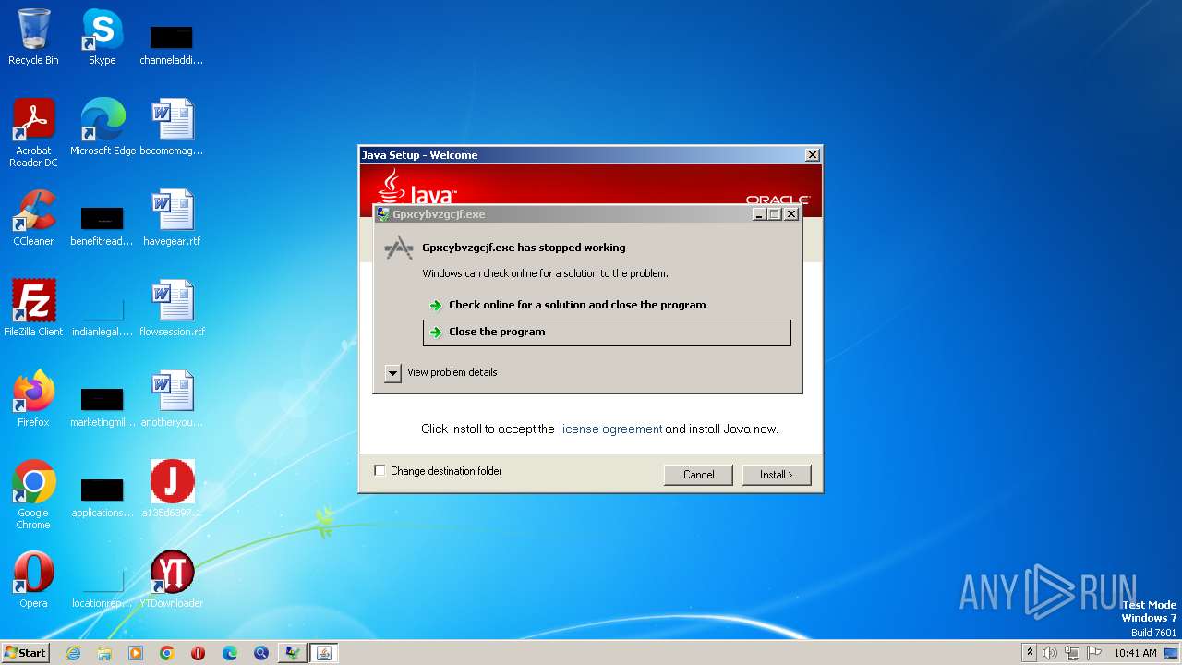Select the CCleaner desktop shortcut
This screenshot has height=665, width=1182.
click(x=33, y=217)
